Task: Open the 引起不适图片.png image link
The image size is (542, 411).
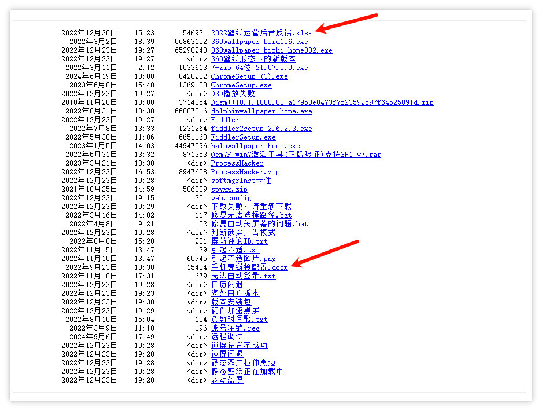Action: pyautogui.click(x=243, y=259)
